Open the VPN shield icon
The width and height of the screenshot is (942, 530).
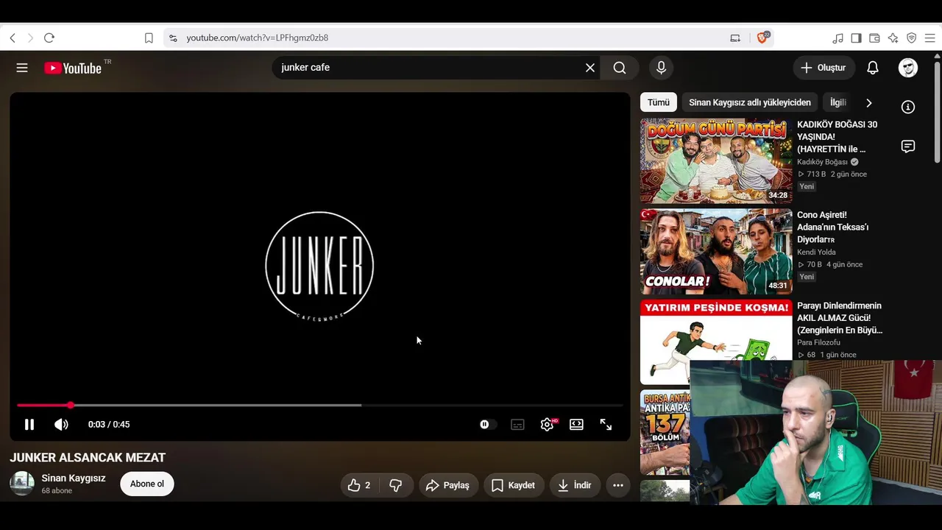tap(912, 38)
